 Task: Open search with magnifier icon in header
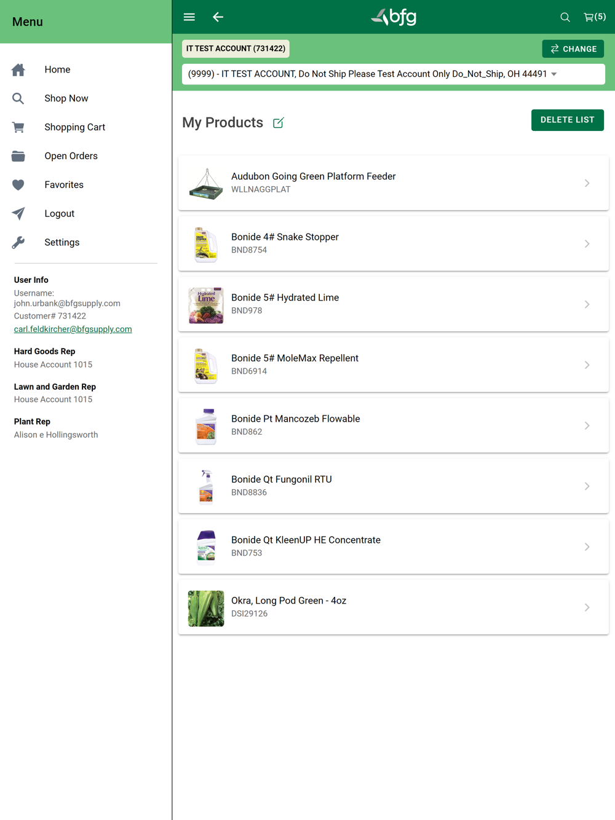coord(565,17)
